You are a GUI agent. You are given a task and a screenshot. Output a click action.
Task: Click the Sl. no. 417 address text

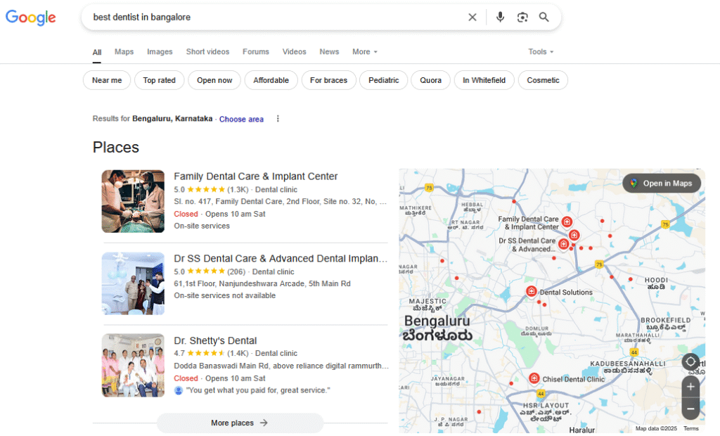pos(280,202)
